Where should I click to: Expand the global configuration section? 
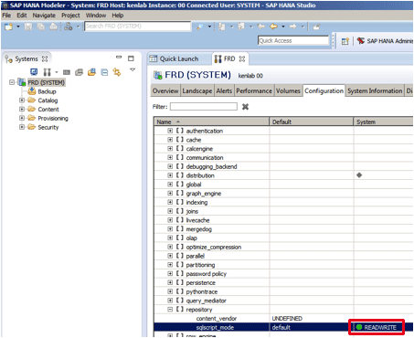(170, 185)
